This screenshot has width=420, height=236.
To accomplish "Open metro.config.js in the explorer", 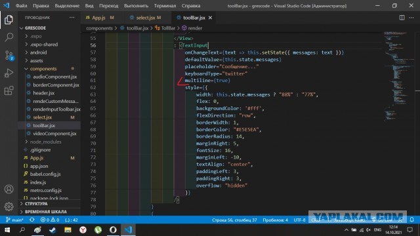I will click(46, 190).
